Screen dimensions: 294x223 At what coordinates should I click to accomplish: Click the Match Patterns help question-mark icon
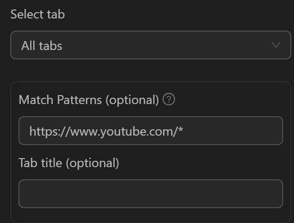pyautogui.click(x=169, y=100)
